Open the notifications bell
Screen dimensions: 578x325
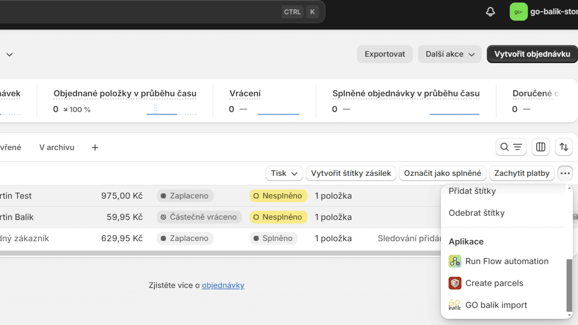[x=490, y=12]
